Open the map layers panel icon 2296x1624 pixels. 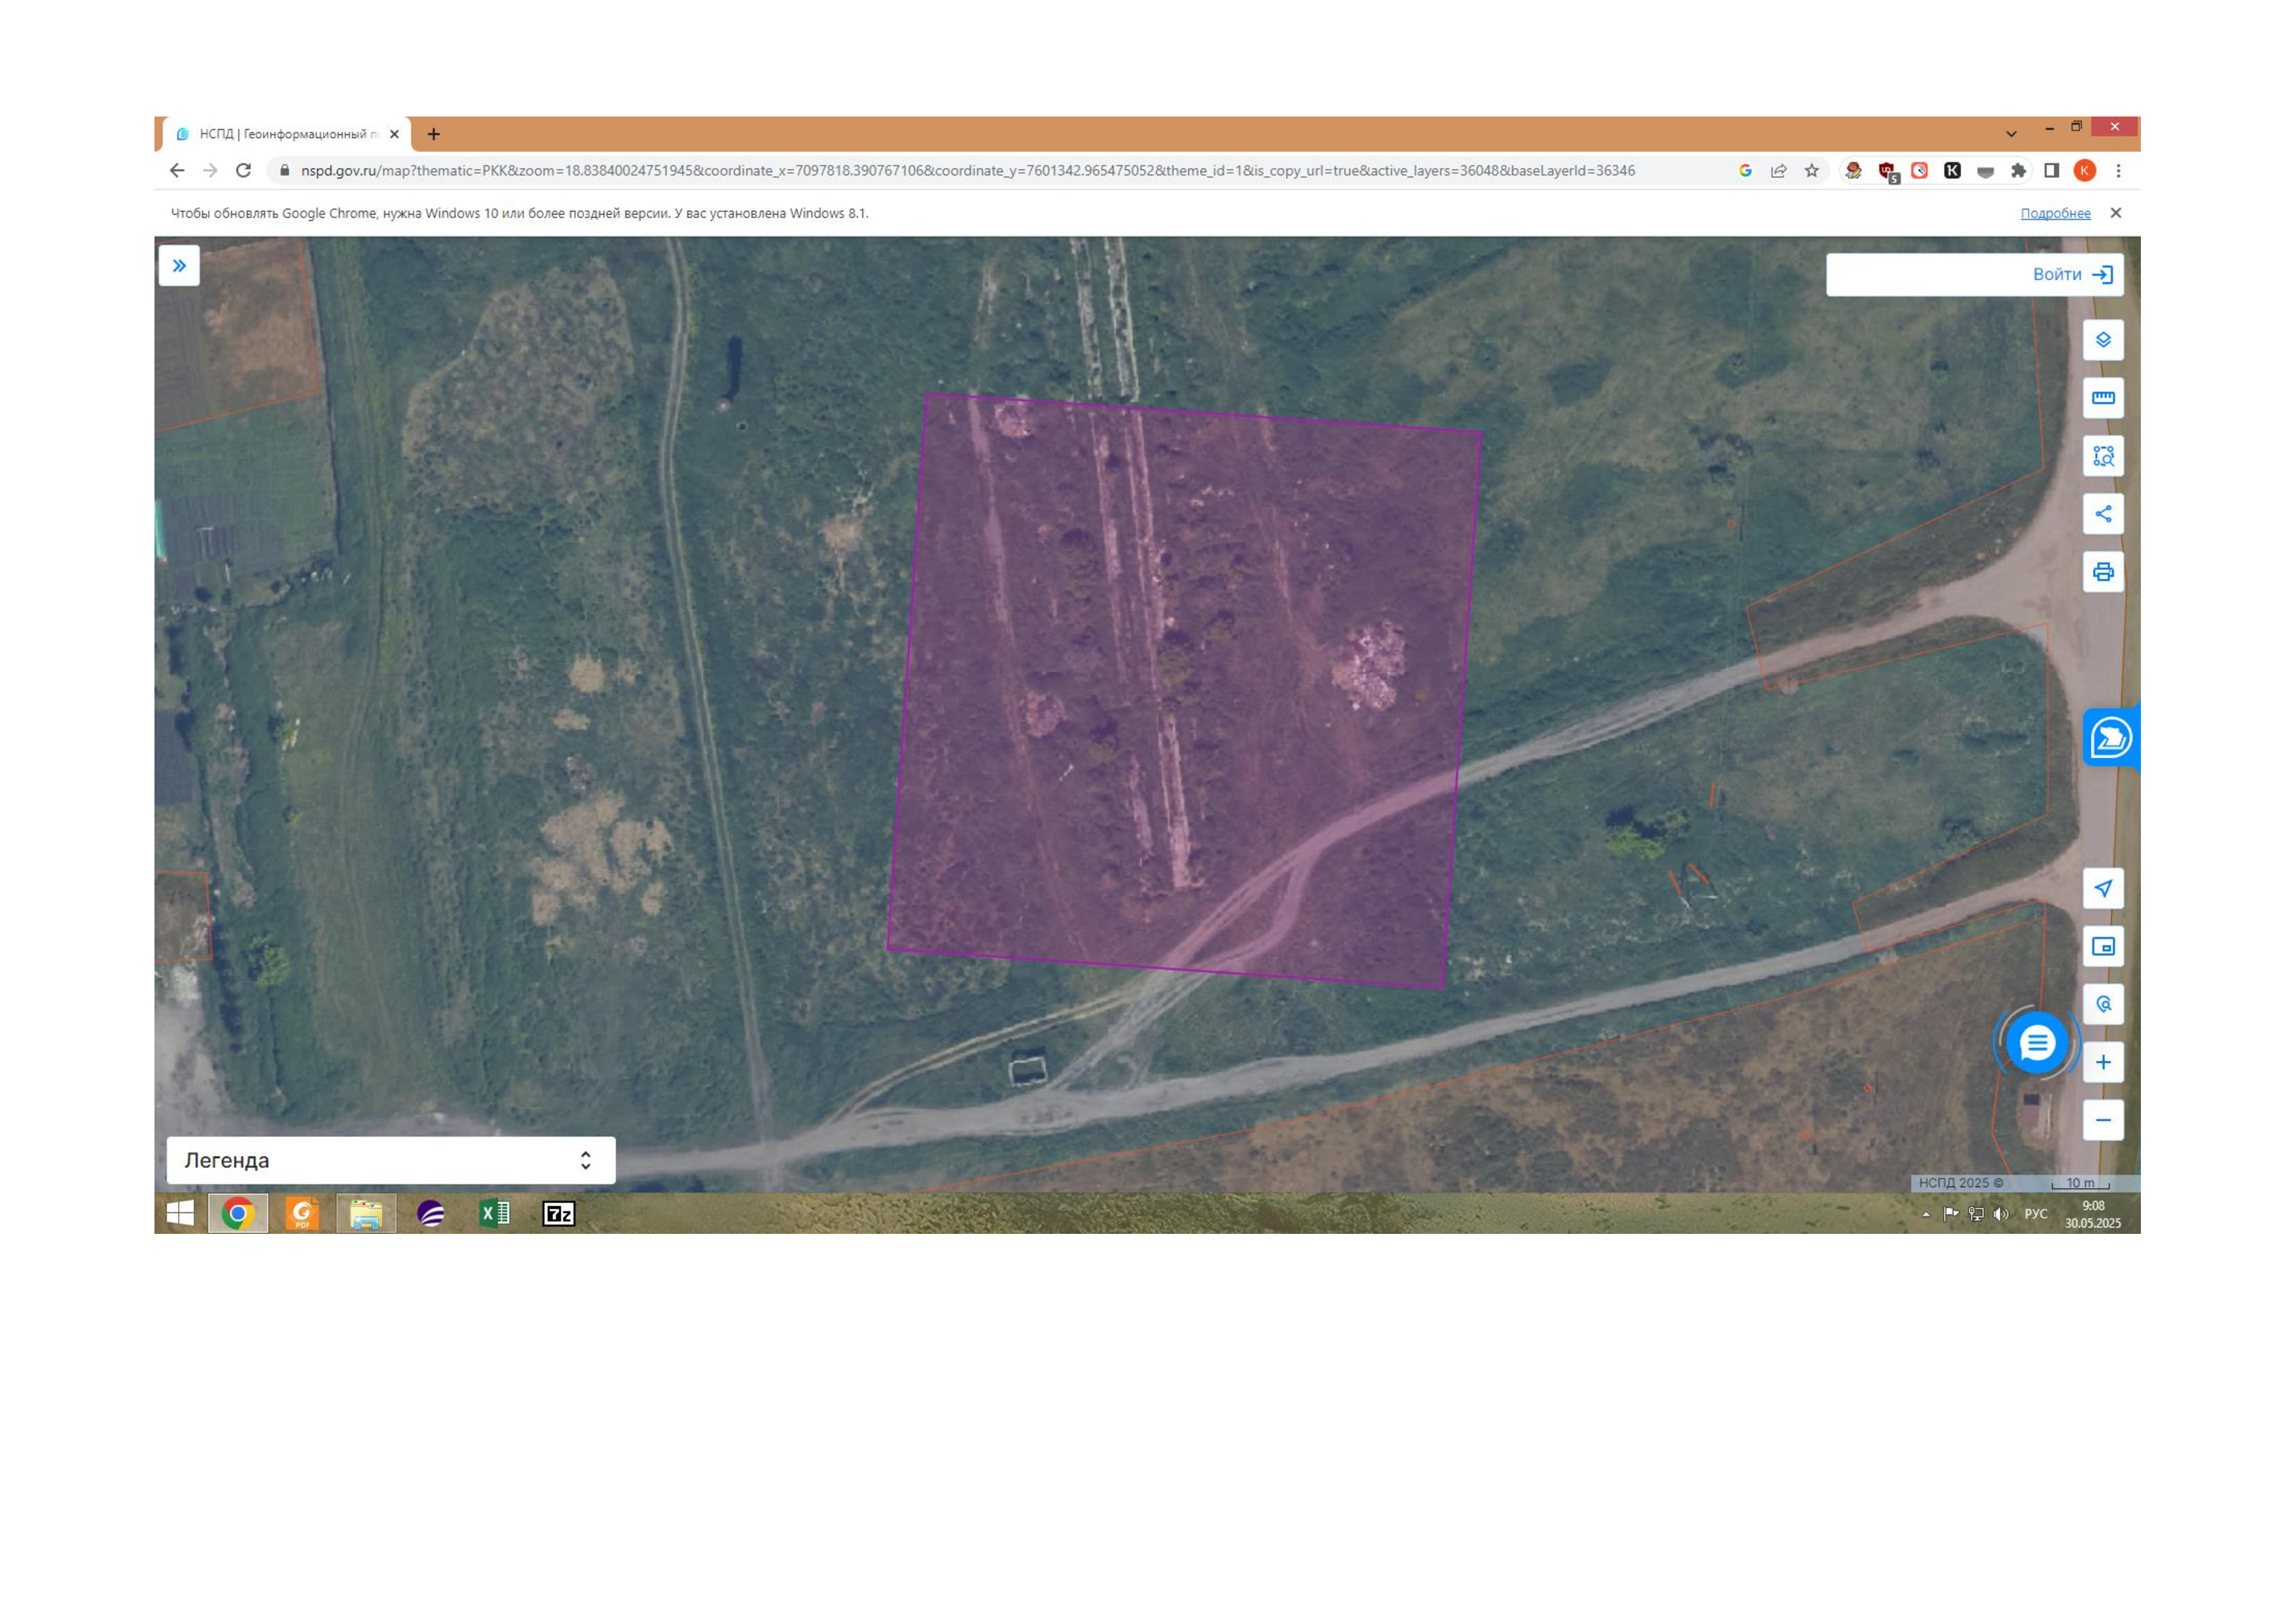click(x=2102, y=340)
